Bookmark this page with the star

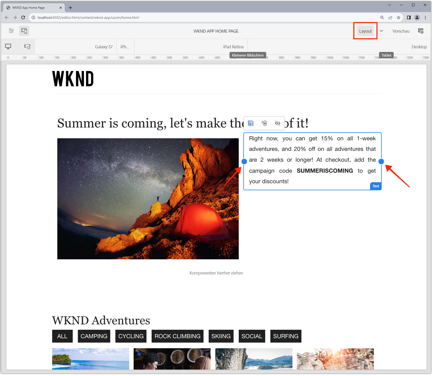399,17
